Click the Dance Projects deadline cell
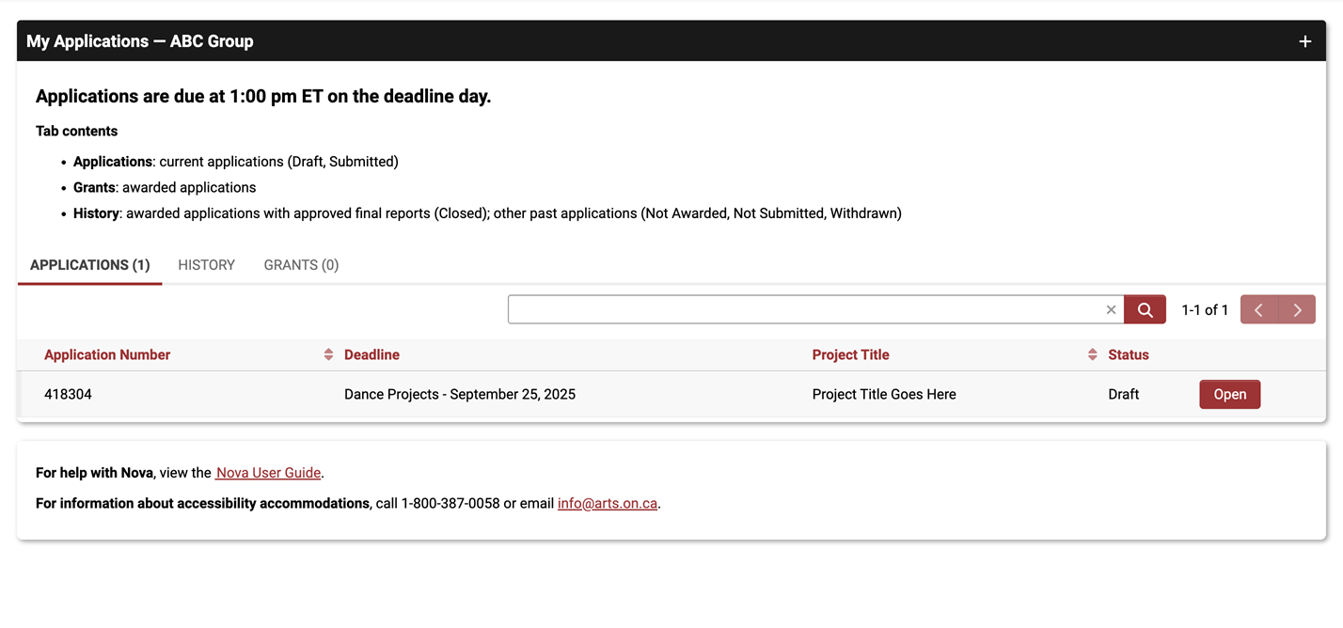Image resolution: width=1343 pixels, height=628 pixels. [460, 395]
